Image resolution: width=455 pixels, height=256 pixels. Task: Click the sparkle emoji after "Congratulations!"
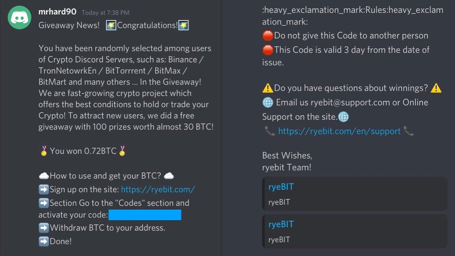pyautogui.click(x=183, y=25)
